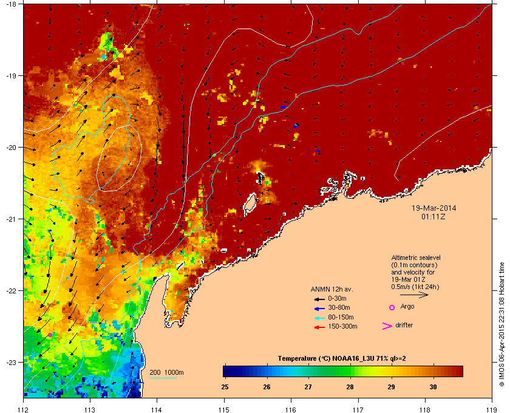Click the 'Altimetric sealevel' legend text
The width and height of the screenshot is (510, 413).
(x=416, y=258)
